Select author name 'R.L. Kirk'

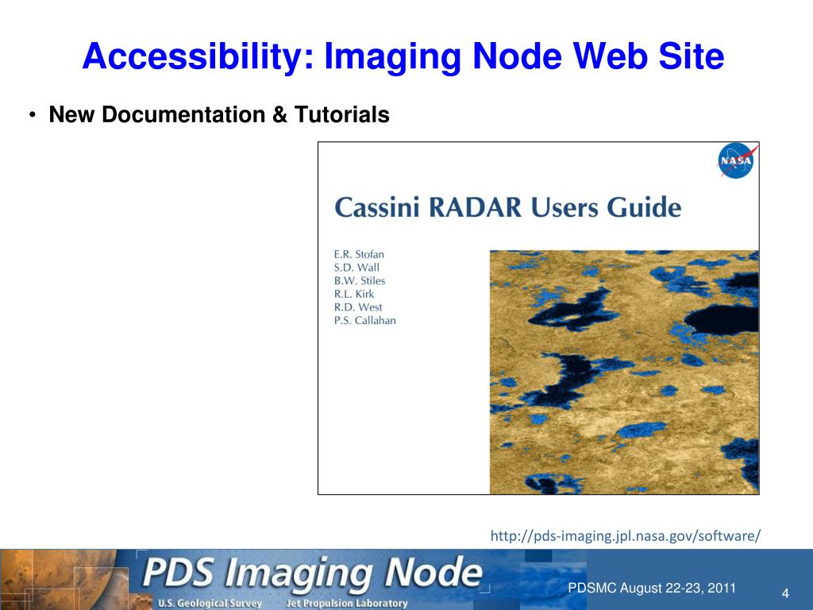[x=353, y=294]
